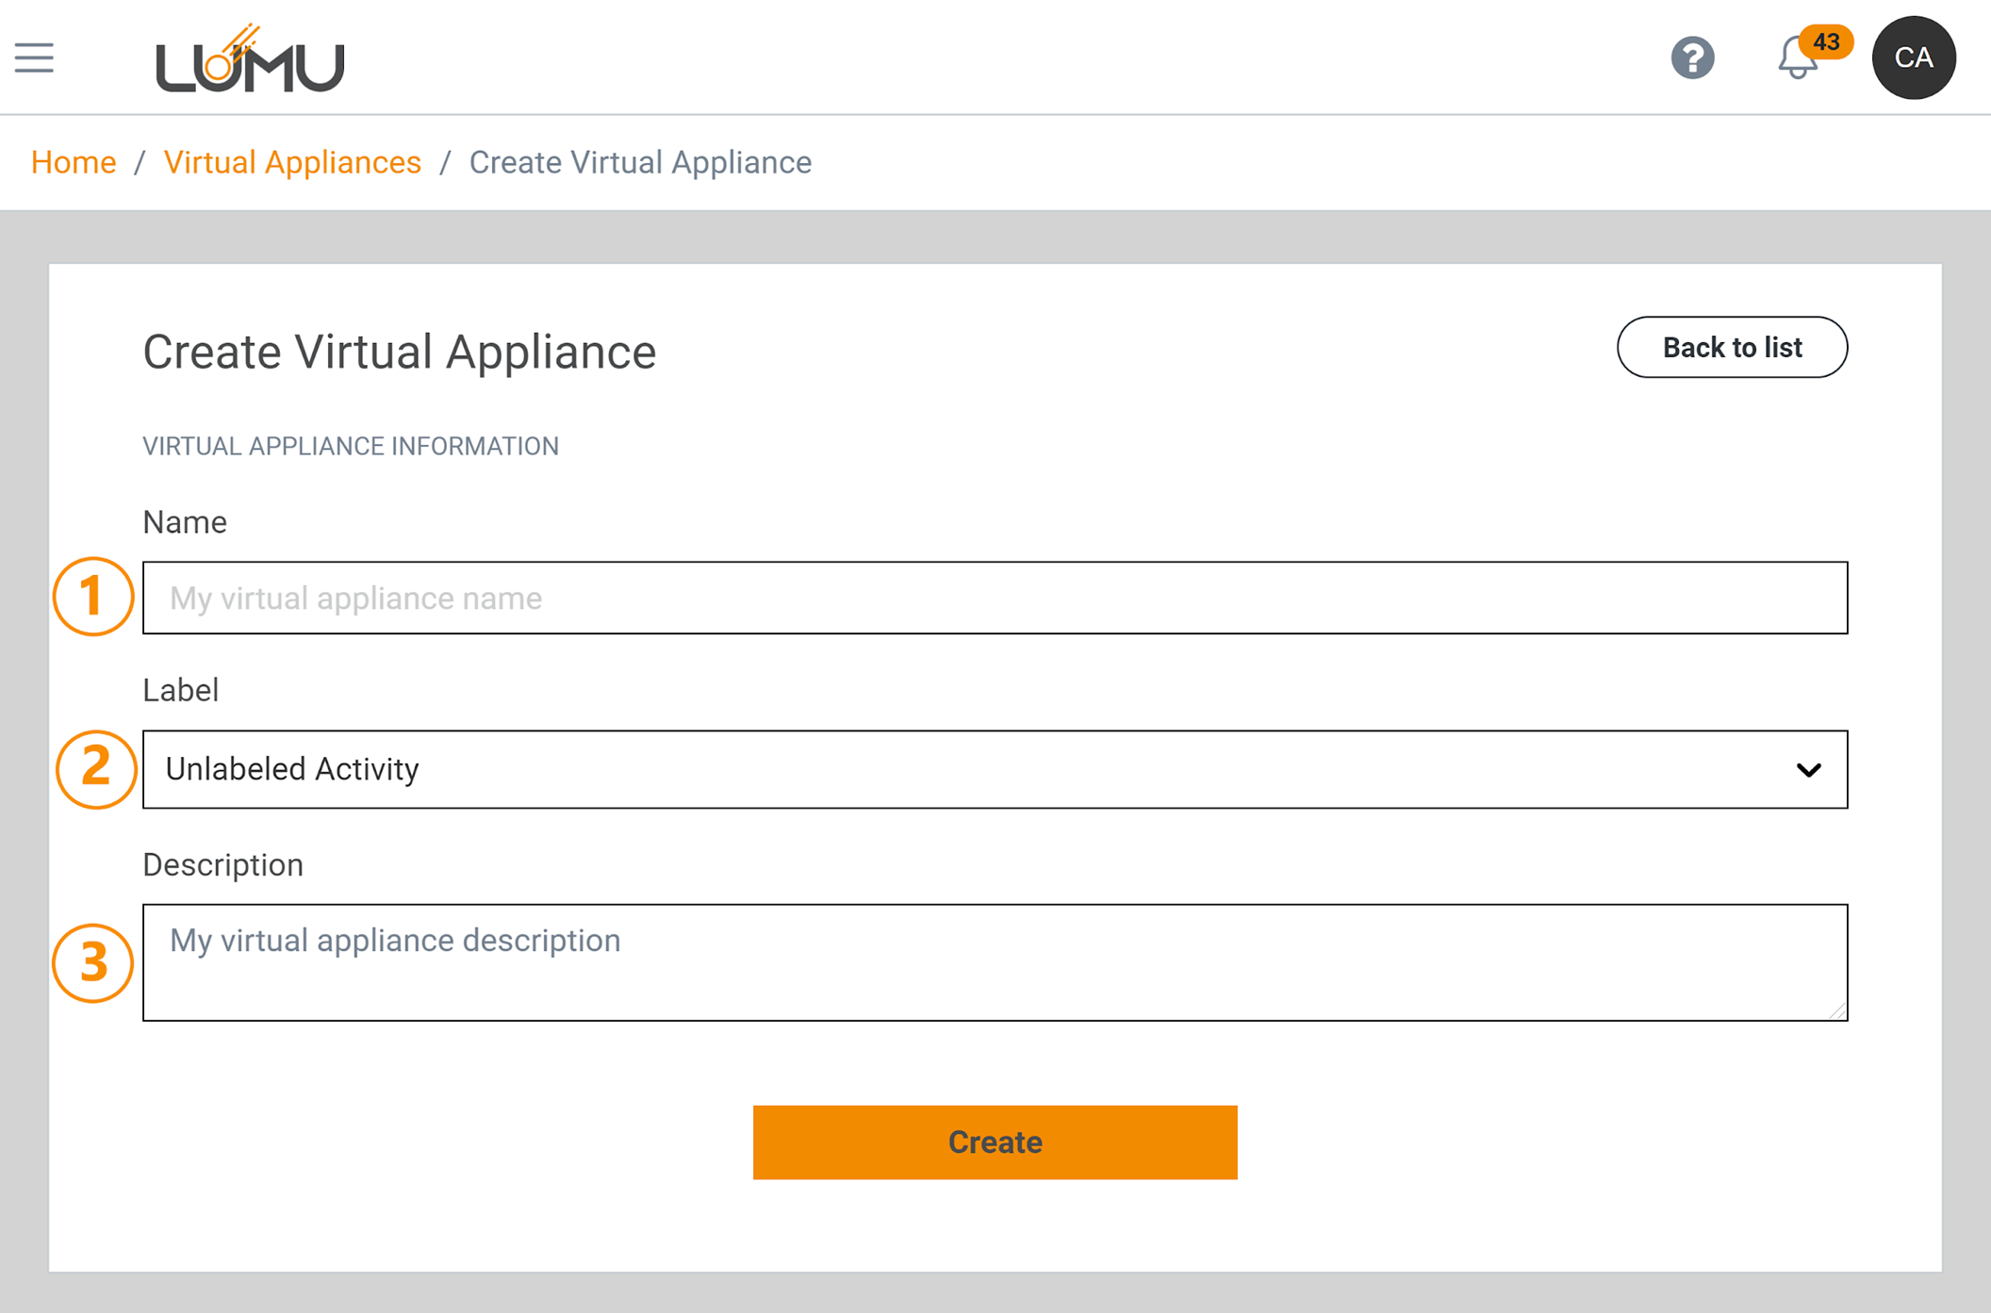Open the Unlabeled Activity combo box
1991x1313 pixels.
coord(943,769)
